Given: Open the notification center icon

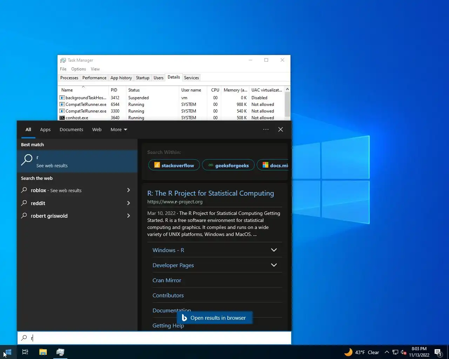Looking at the screenshot, I should (x=438, y=352).
